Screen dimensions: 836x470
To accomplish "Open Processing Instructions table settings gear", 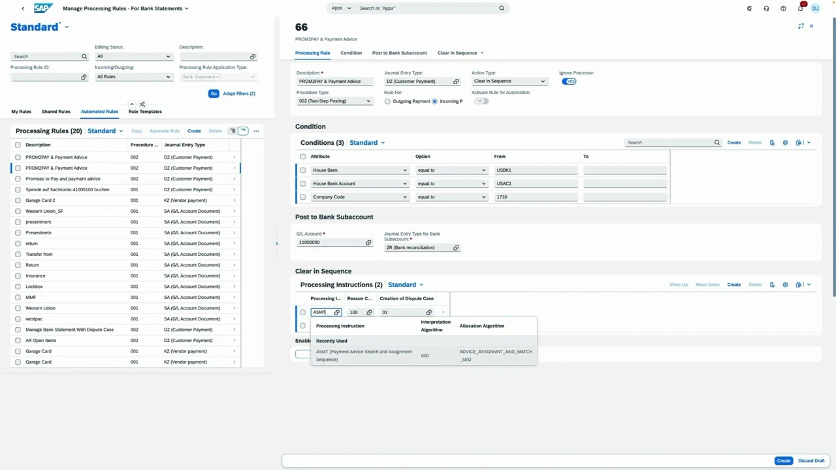I will [785, 285].
